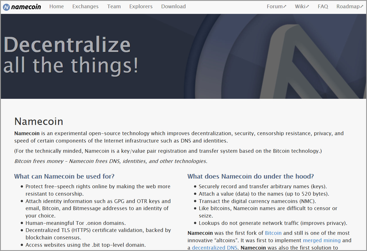Viewport: 367px width, 251px height.
Task: Click 'Protect free-speech rights online' bullet
Action: (98, 190)
